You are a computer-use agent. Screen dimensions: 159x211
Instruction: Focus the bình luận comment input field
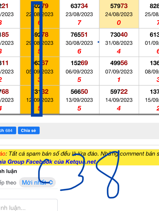pos(29,205)
